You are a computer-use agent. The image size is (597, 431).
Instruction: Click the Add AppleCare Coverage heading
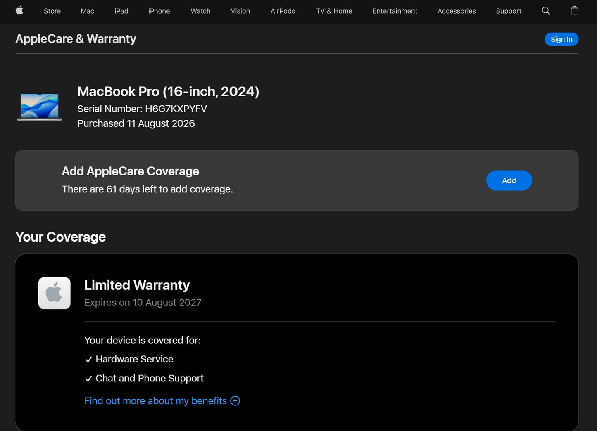(x=131, y=171)
